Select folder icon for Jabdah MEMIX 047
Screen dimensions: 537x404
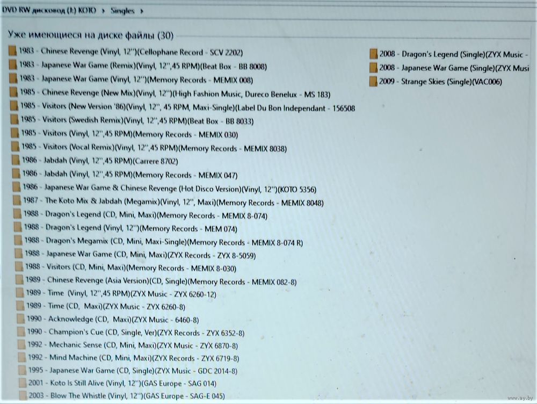pyautogui.click(x=16, y=174)
